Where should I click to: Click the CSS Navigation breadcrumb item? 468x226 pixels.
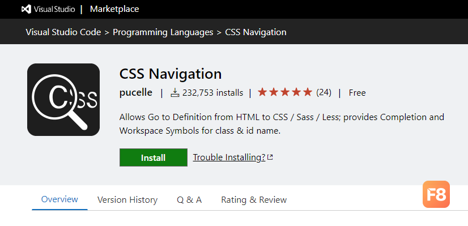(x=256, y=32)
